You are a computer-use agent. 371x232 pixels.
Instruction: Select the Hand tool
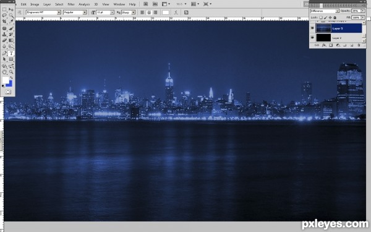point(4,72)
